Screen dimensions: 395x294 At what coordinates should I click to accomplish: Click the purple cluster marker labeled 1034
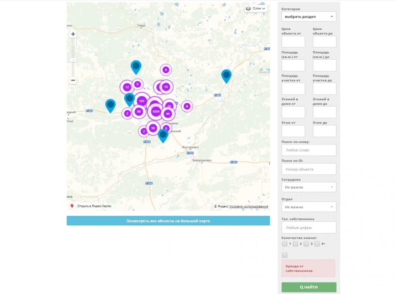tap(156, 112)
